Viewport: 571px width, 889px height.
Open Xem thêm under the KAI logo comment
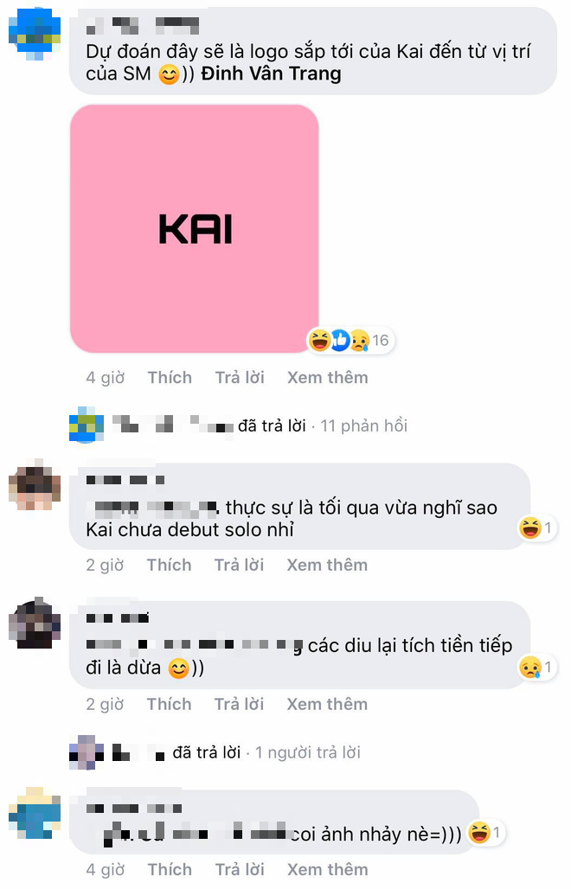click(328, 378)
